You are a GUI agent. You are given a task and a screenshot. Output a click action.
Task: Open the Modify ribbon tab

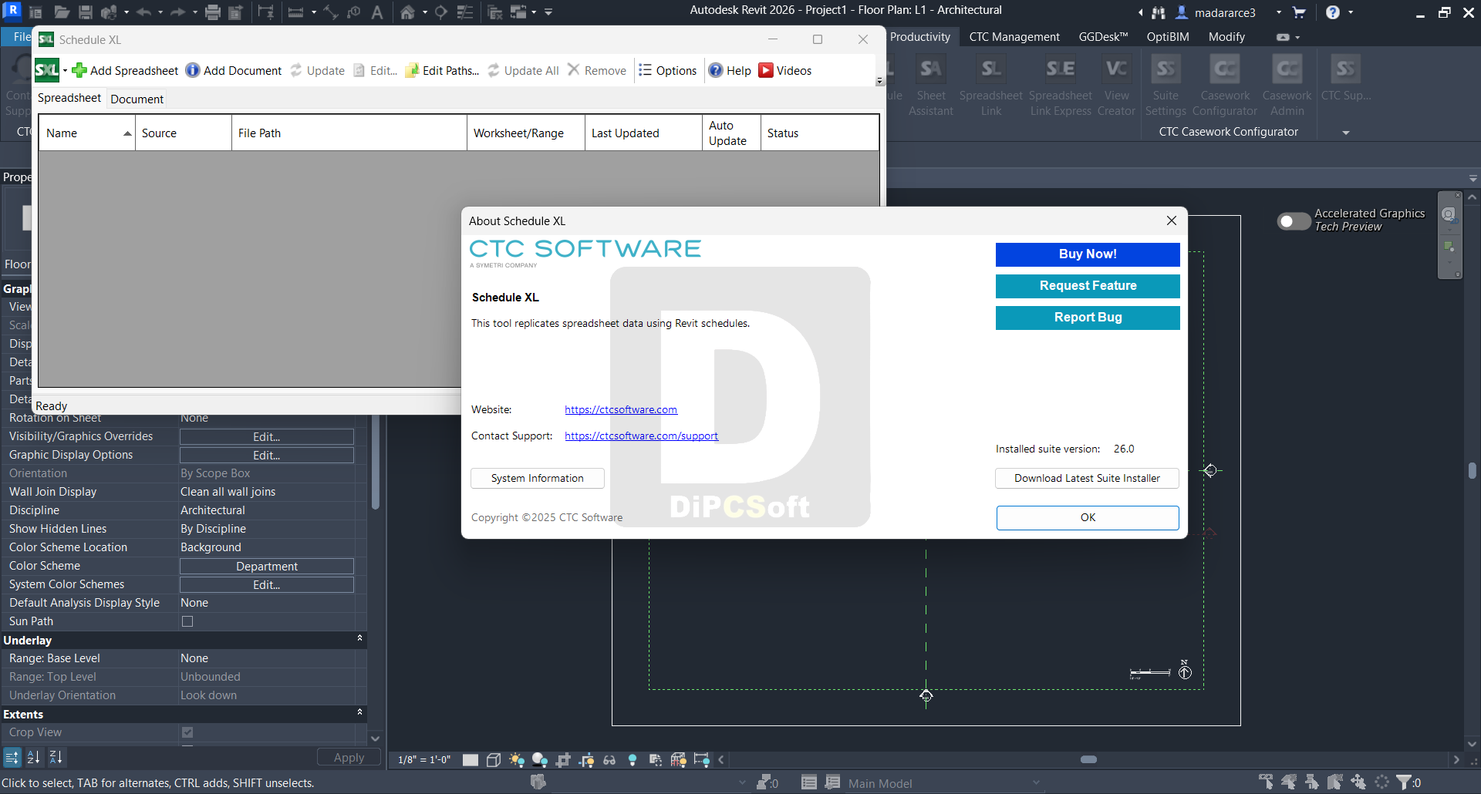point(1226,37)
